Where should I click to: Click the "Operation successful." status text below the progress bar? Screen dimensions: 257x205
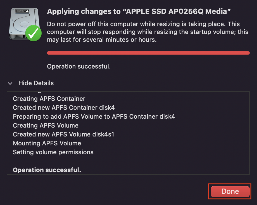(x=79, y=66)
